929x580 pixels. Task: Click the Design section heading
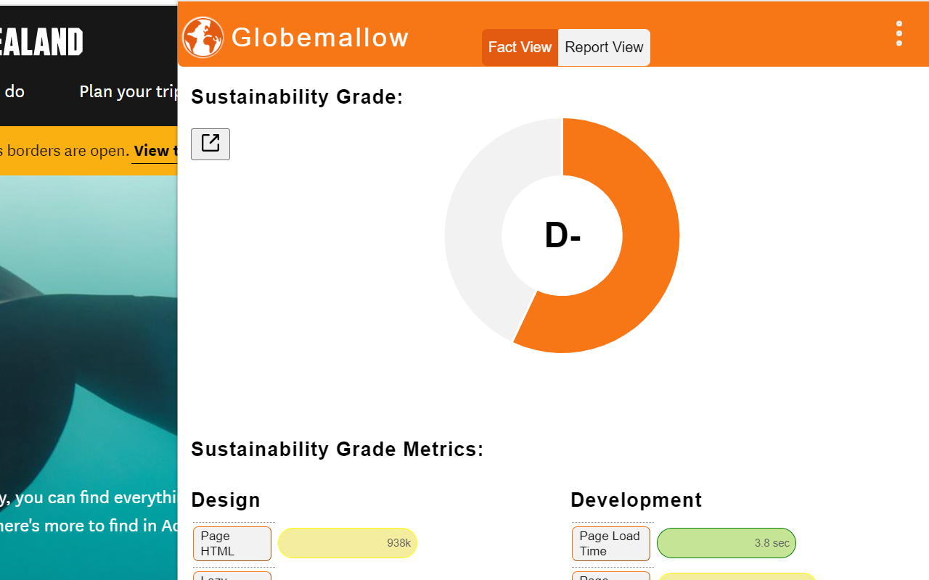[226, 500]
